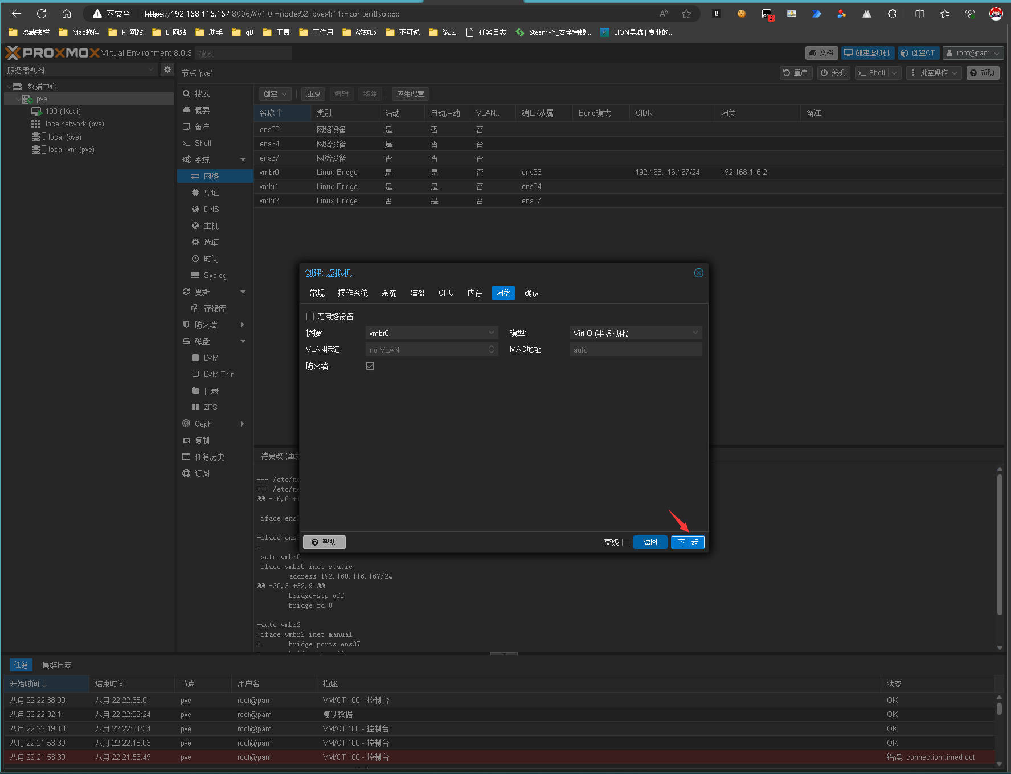Click the help button in the dialog
This screenshot has height=774, width=1011.
point(324,542)
